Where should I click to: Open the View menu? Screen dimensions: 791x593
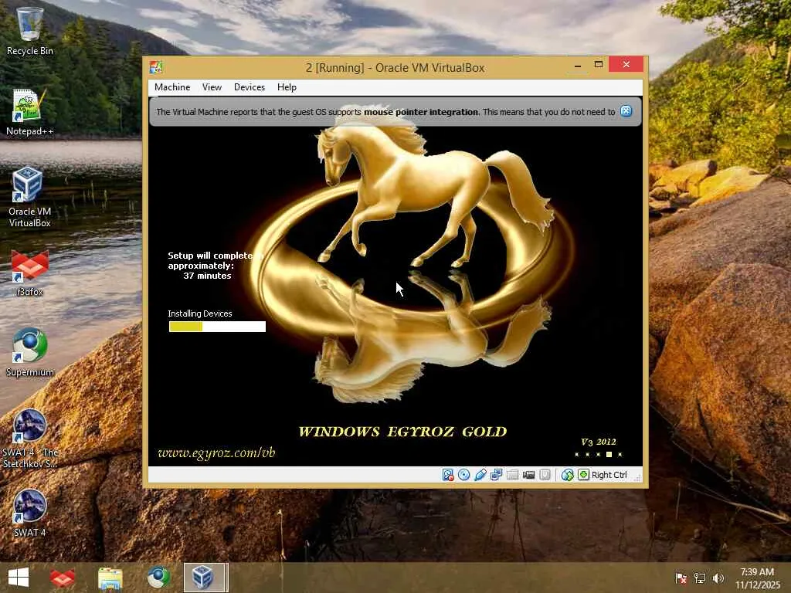click(x=212, y=87)
